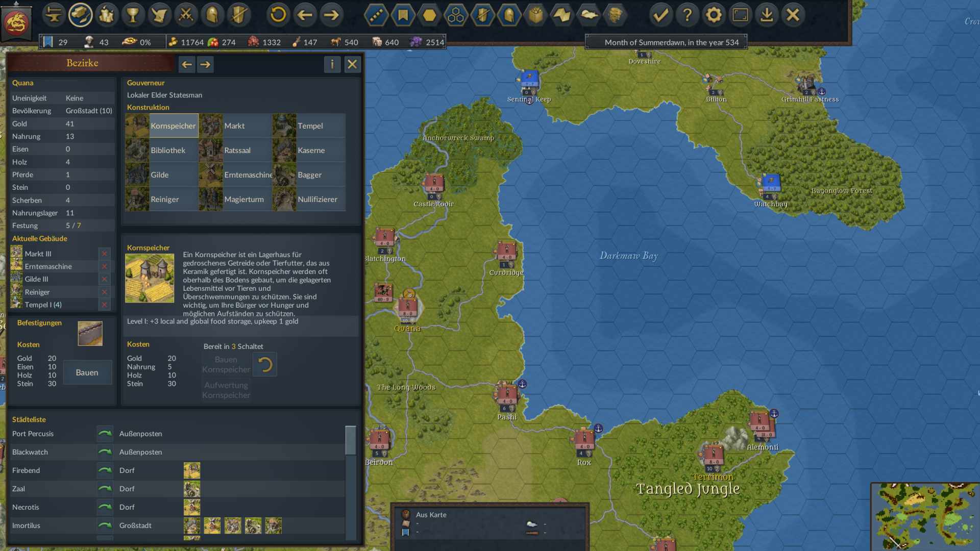The image size is (980, 551).
Task: Toggle fullscreen frame icon
Action: tap(740, 15)
